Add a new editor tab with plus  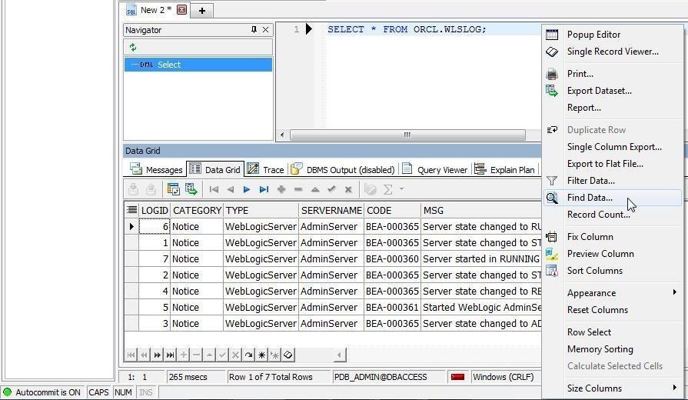click(202, 11)
